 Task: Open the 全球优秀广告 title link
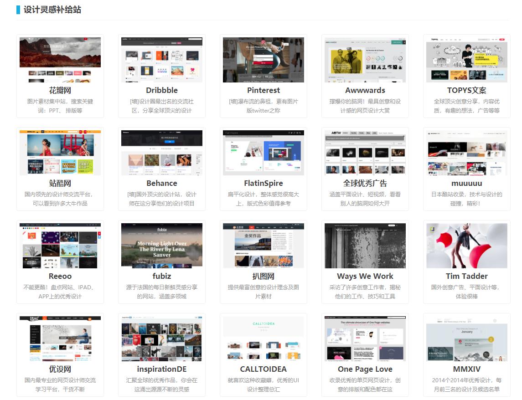click(x=365, y=183)
